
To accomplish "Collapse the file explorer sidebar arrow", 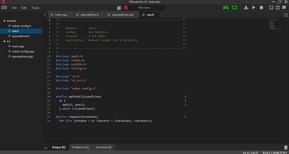I will pos(45,15).
